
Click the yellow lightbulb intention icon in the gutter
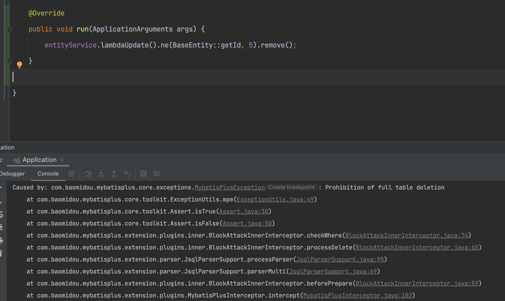(20, 64)
